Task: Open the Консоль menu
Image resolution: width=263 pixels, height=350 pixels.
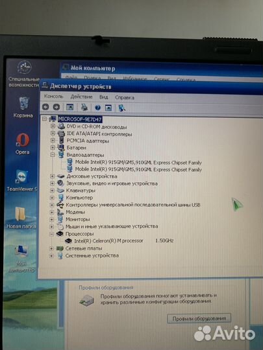Action: (54, 96)
